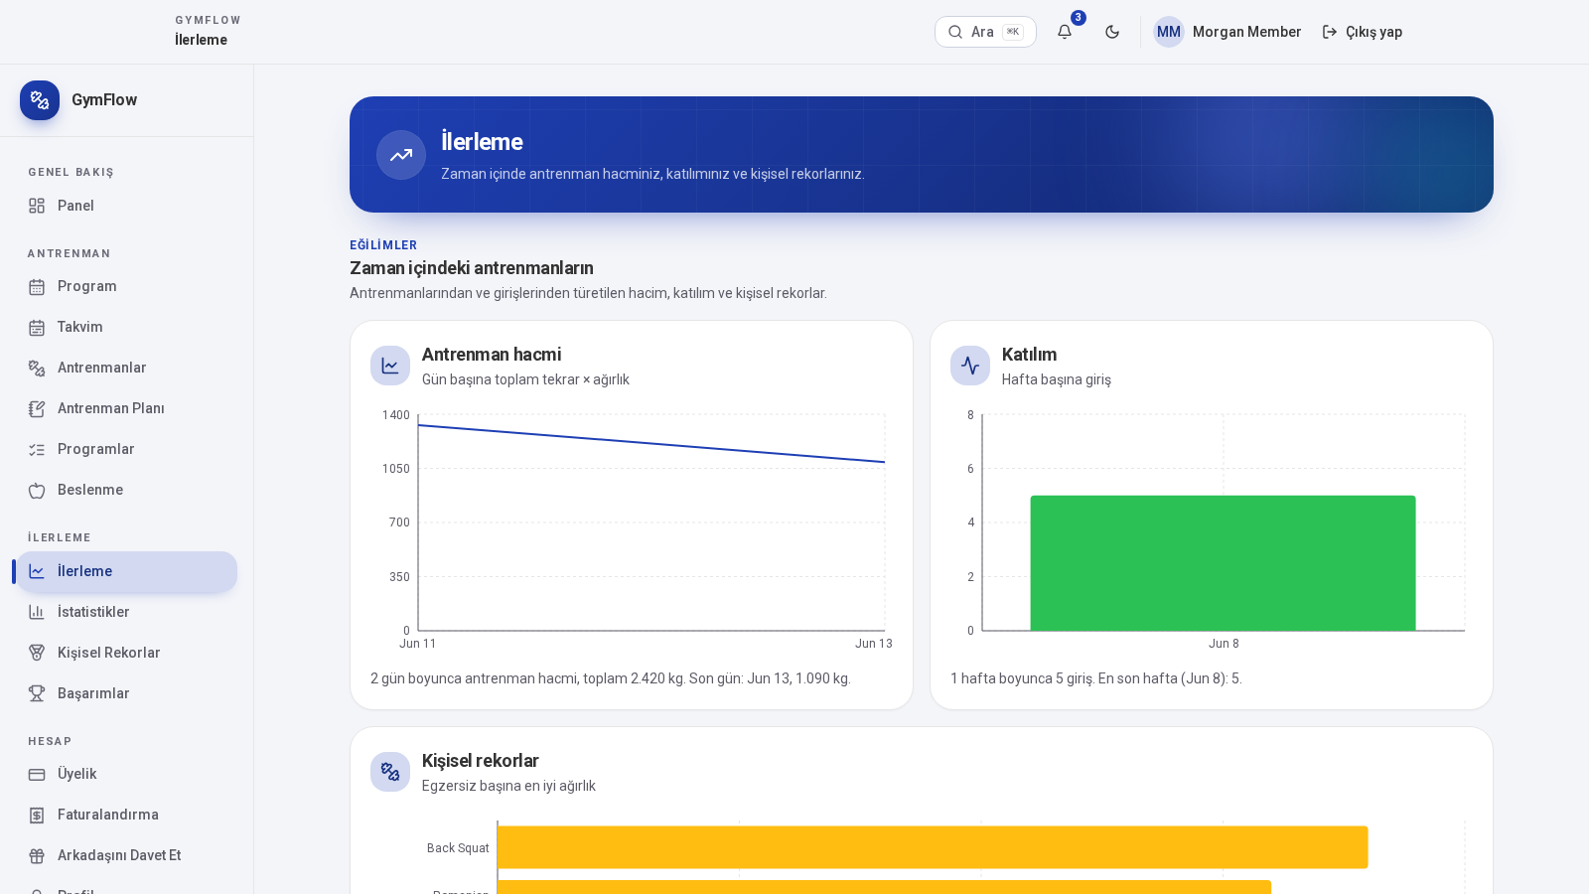Click the Kişisel rekorlar card title

481,761
